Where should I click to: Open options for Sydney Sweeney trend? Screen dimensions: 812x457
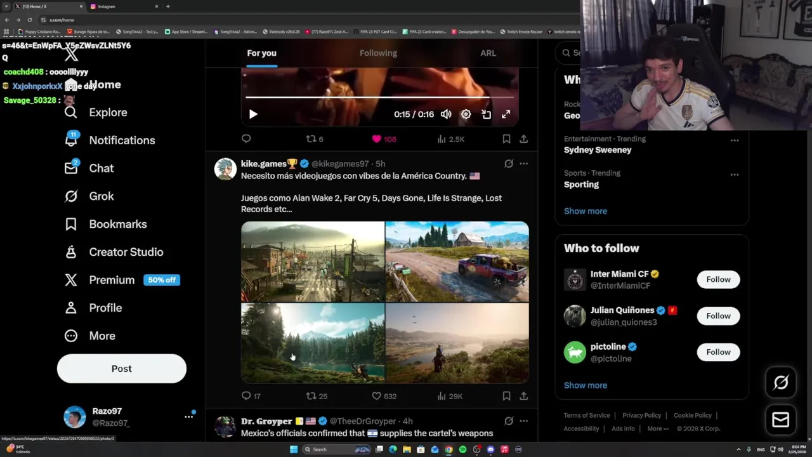[734, 140]
